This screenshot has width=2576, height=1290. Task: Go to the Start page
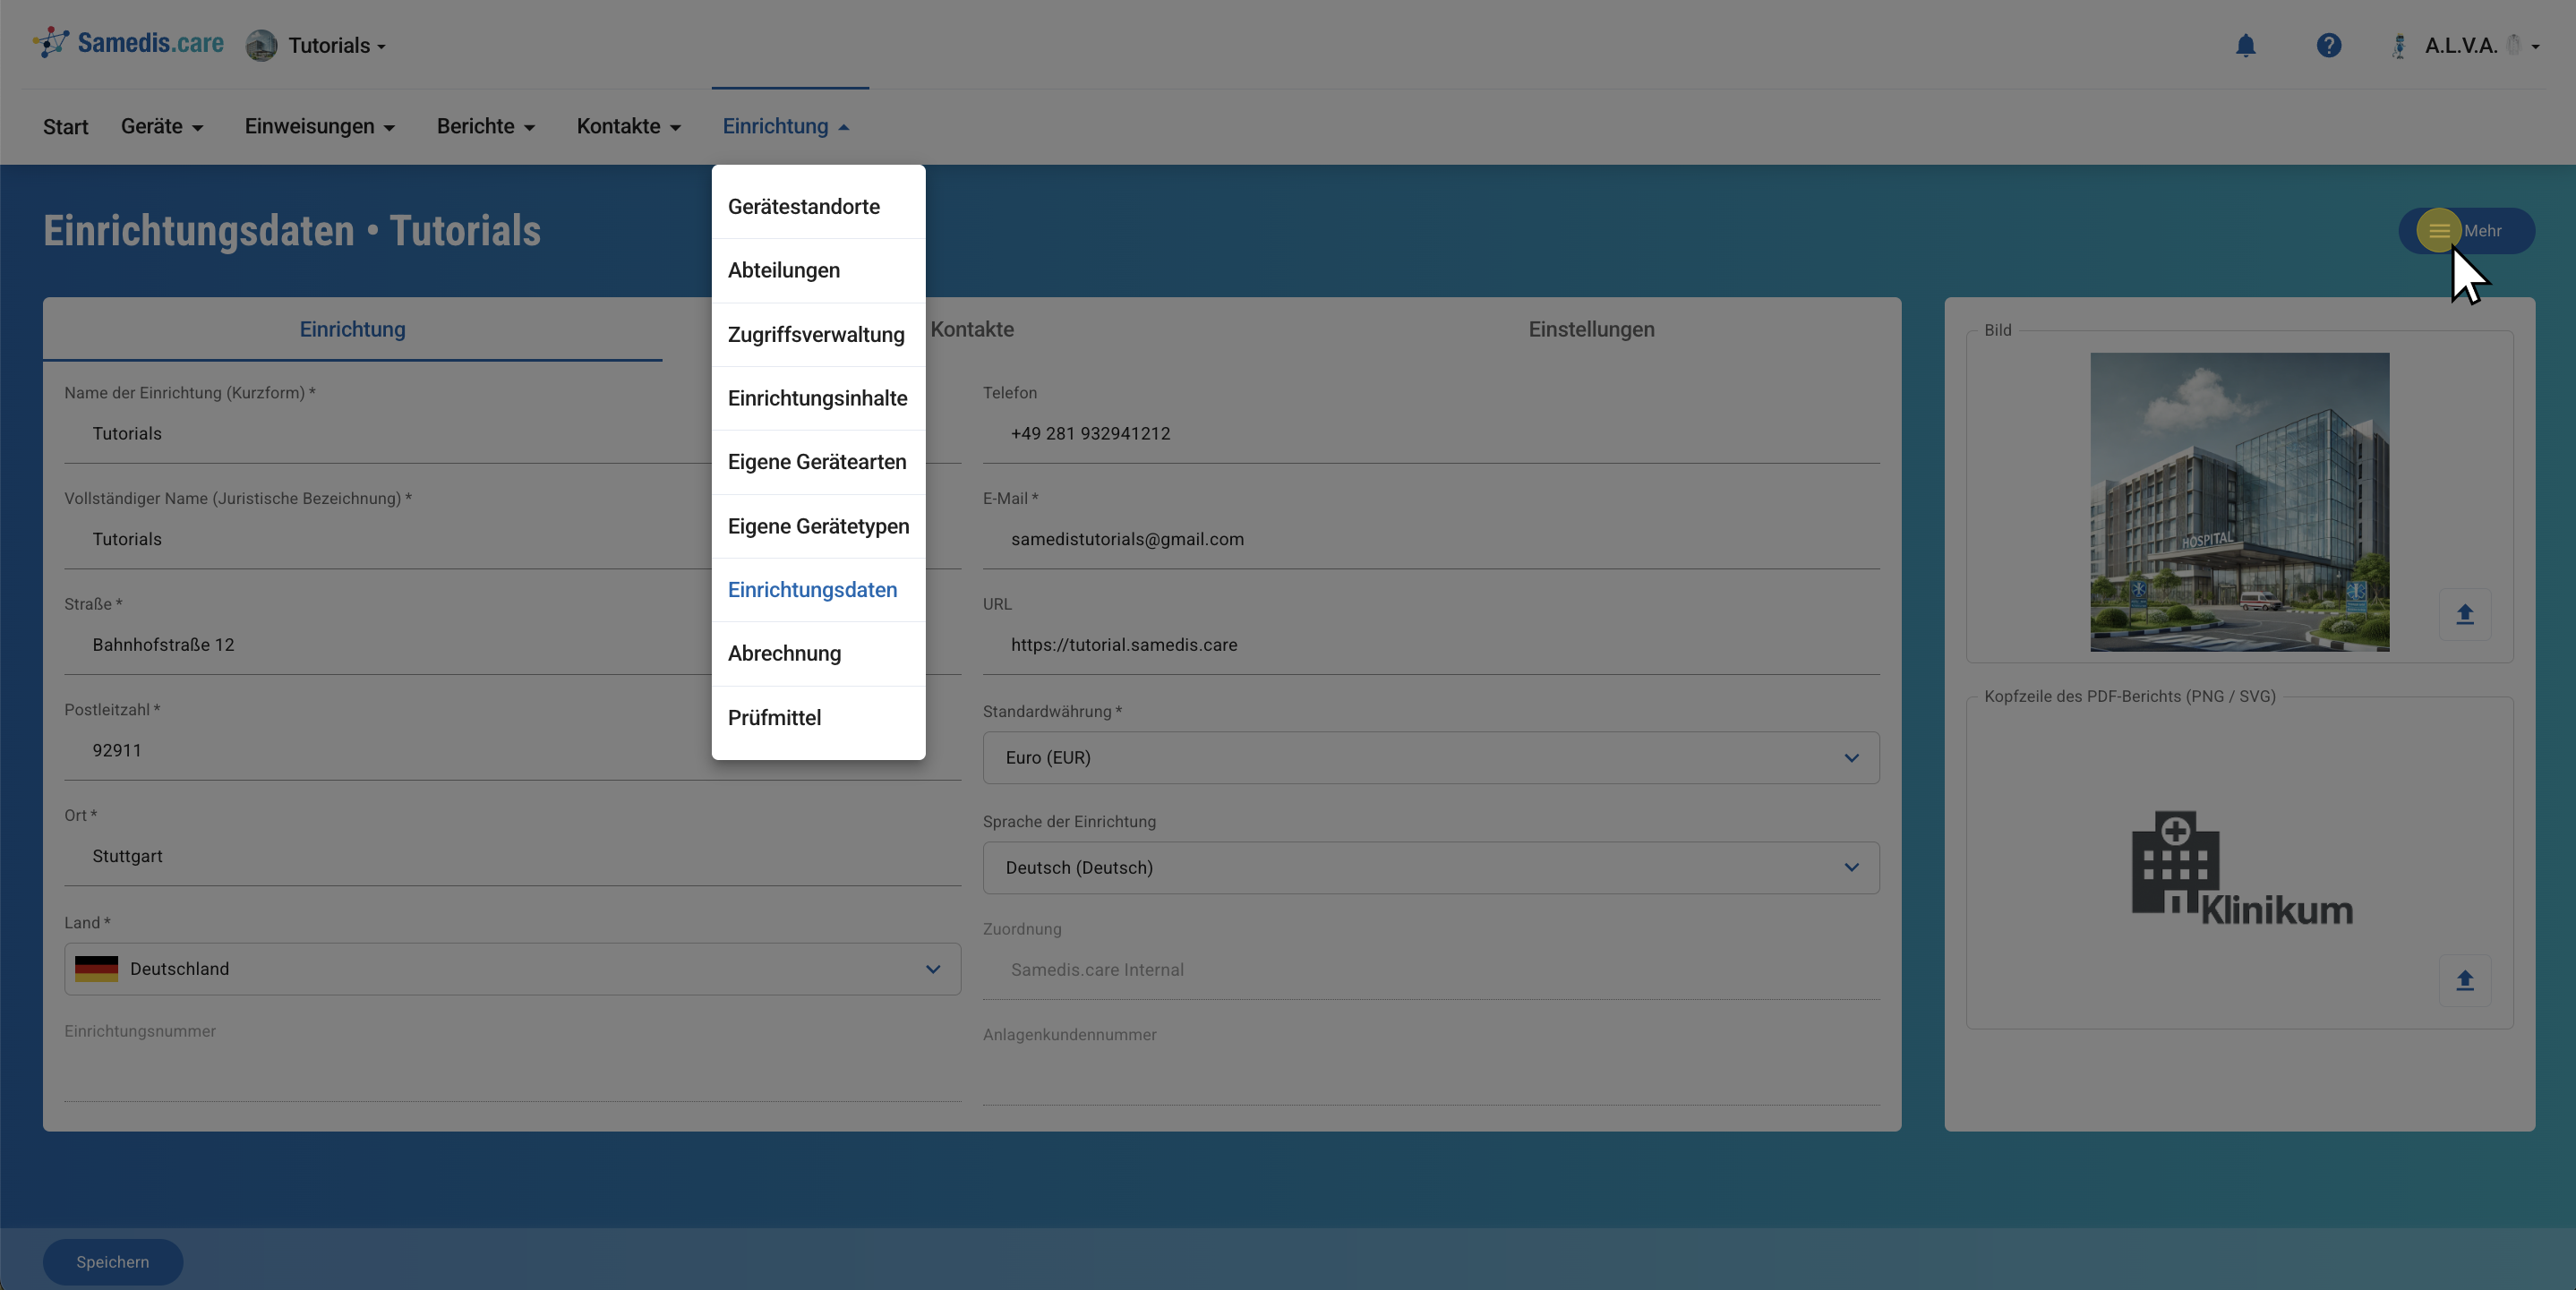[65, 127]
